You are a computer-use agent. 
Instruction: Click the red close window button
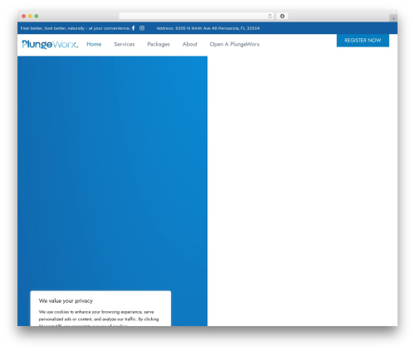click(x=24, y=16)
